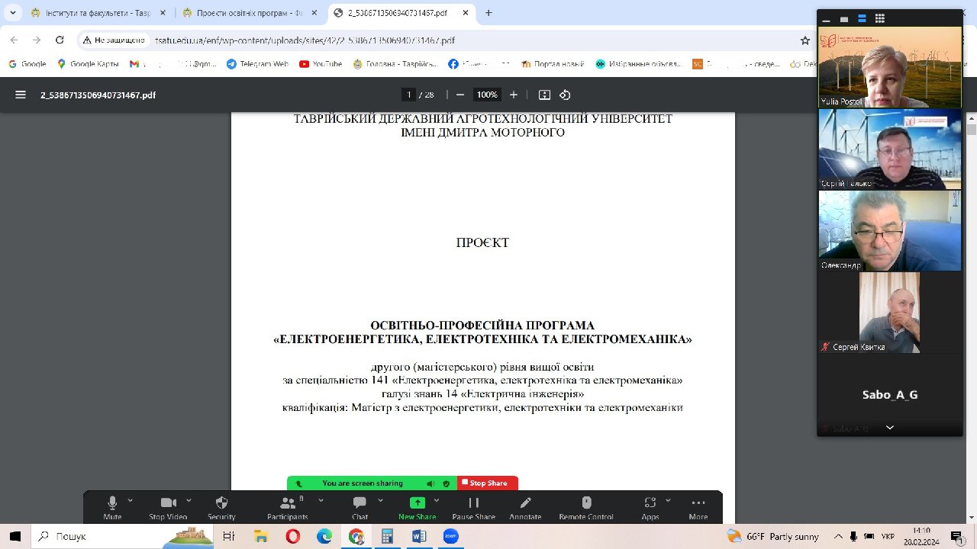
Task: Stop the camera video in Zoom
Action: 168,507
